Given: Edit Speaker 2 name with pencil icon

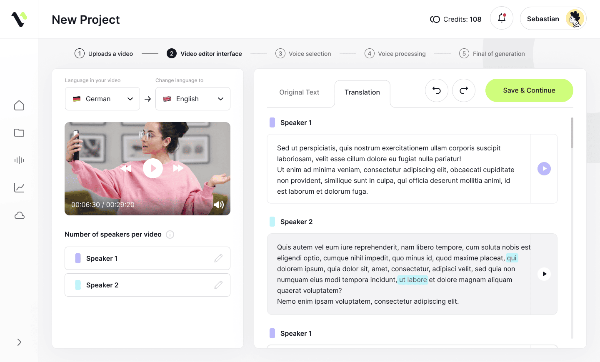Looking at the screenshot, I should (218, 285).
